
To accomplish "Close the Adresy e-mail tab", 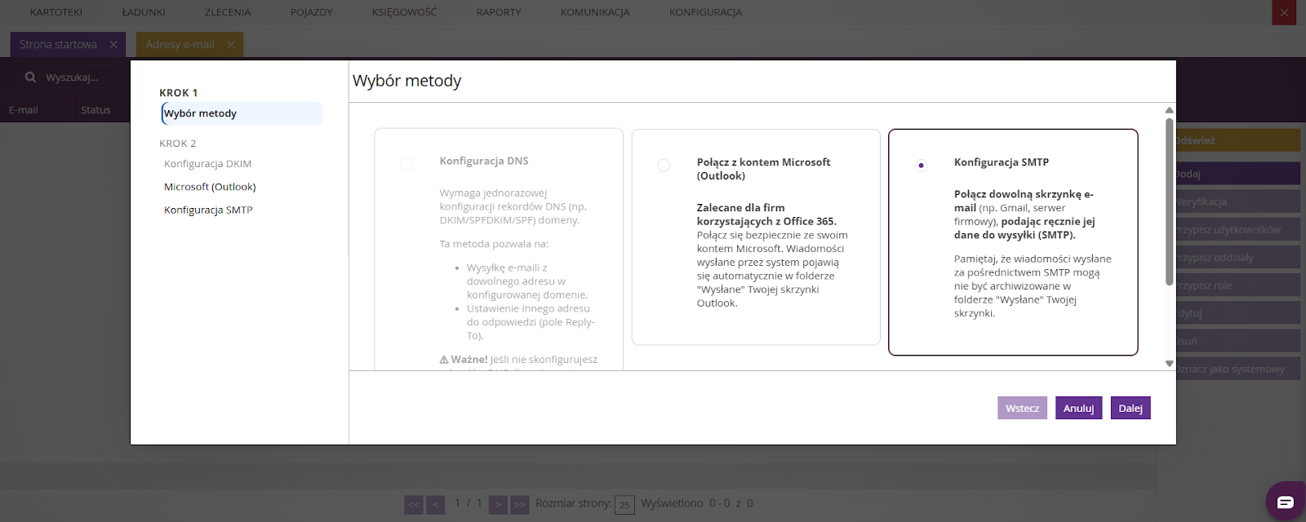I will 231,45.
